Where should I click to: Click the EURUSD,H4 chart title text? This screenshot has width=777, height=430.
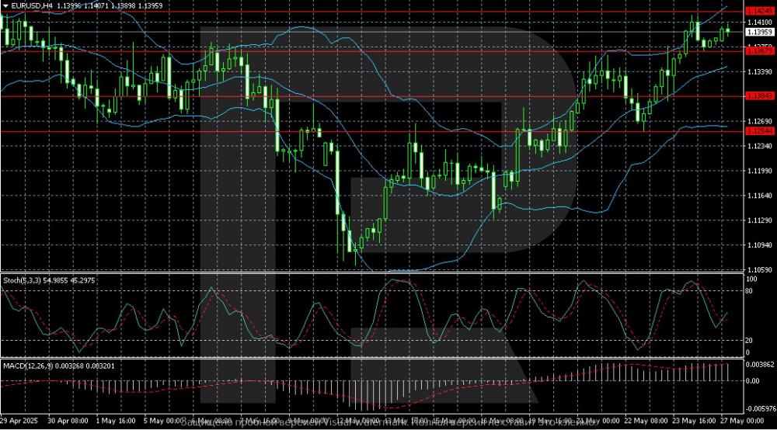(30, 5)
